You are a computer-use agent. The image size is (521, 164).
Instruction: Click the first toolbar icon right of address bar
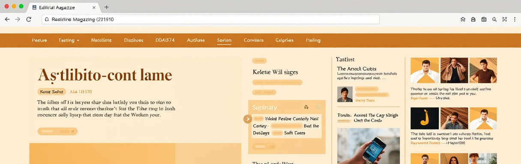[463, 19]
